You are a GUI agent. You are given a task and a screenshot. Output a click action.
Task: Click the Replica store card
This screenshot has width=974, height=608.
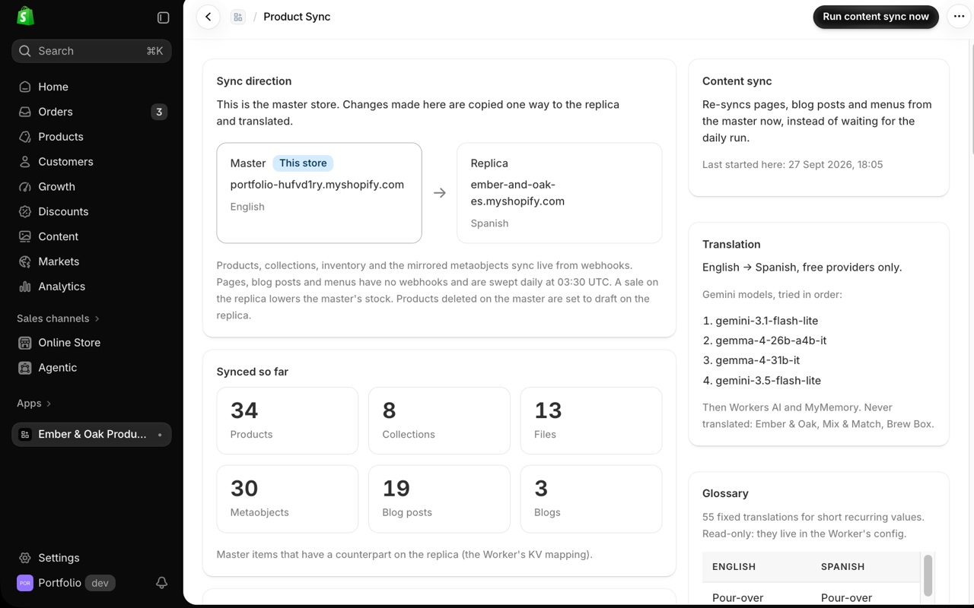559,193
